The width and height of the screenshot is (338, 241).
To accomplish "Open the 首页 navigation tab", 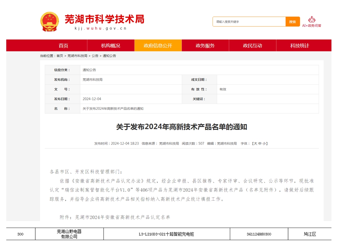I will (63, 46).
